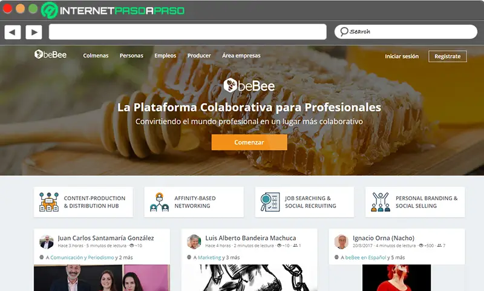This screenshot has height=291, width=484.
Task: Click Ignacio Orna (Nacho) avatar
Action: tap(341, 241)
